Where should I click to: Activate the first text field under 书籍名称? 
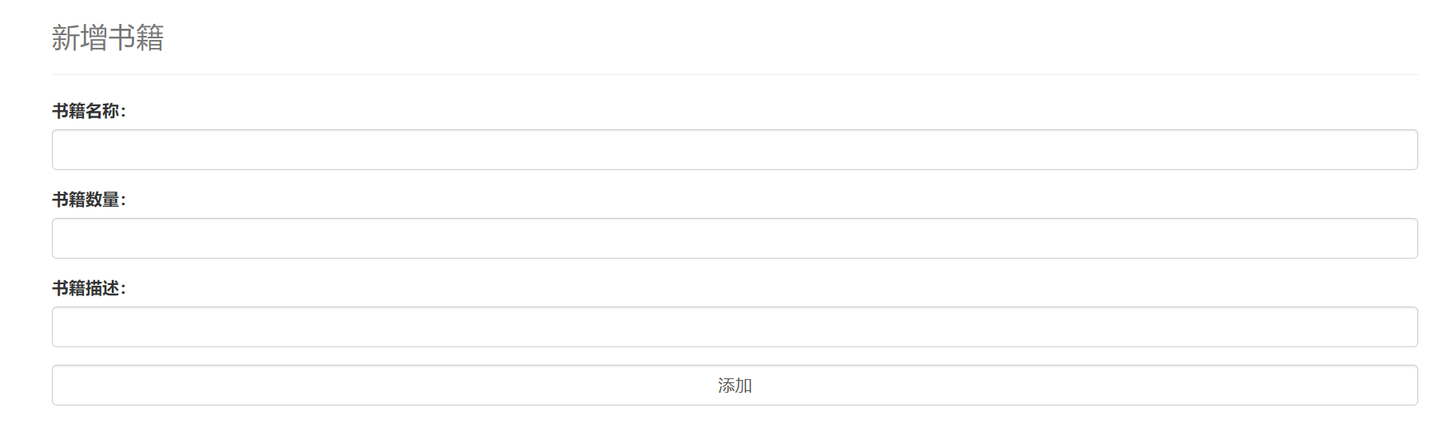734,149
